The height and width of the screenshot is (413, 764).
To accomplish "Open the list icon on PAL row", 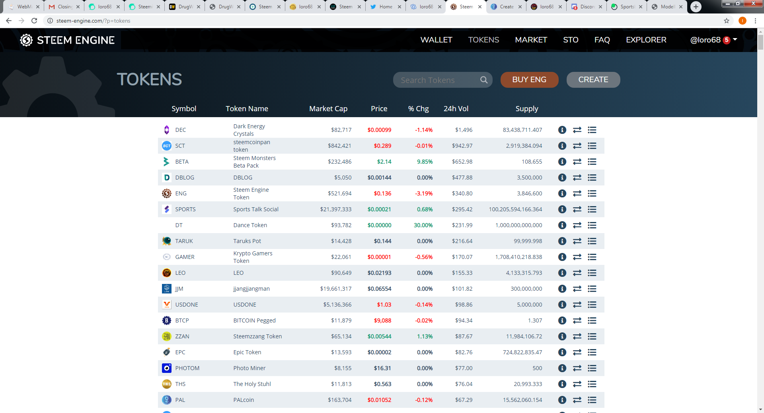I will click(592, 400).
